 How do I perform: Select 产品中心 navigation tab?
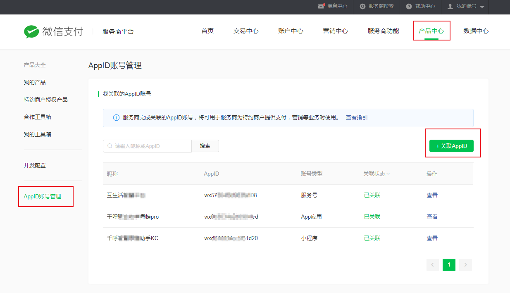point(431,31)
